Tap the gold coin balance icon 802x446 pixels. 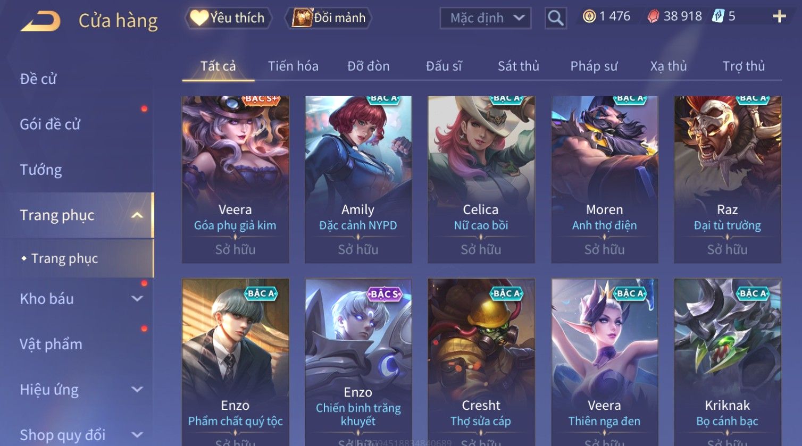pos(589,16)
